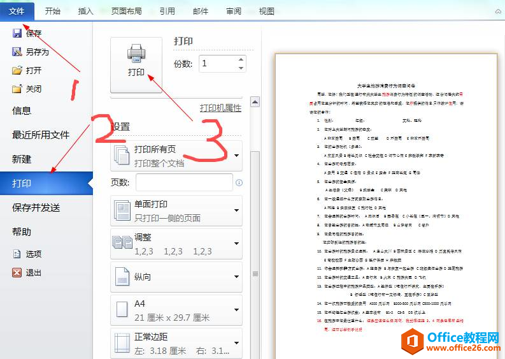Select 另存为 in the file menu

tap(38, 52)
